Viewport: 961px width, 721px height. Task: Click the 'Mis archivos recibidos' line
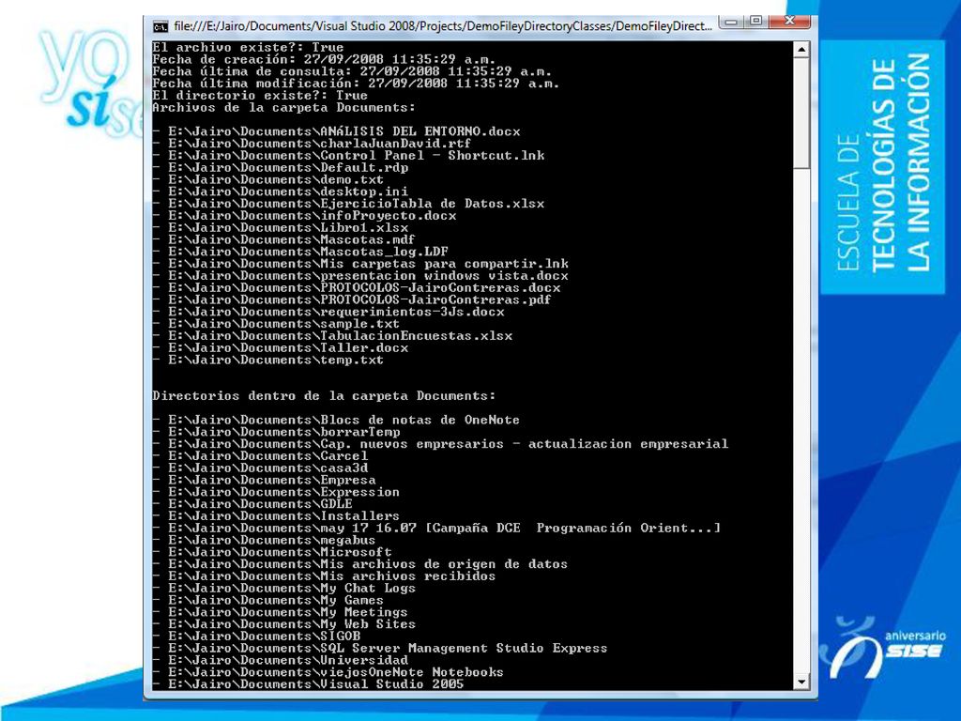pos(324,576)
